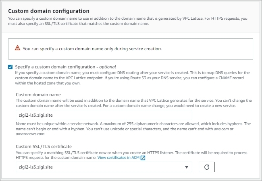
Task: Uncheck Specify a custom domain configuration checkbox
Action: (10, 67)
